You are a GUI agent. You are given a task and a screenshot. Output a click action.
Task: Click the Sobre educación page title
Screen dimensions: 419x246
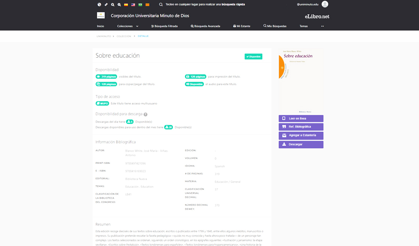pyautogui.click(x=118, y=55)
